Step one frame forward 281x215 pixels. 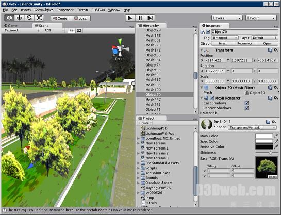(150, 18)
